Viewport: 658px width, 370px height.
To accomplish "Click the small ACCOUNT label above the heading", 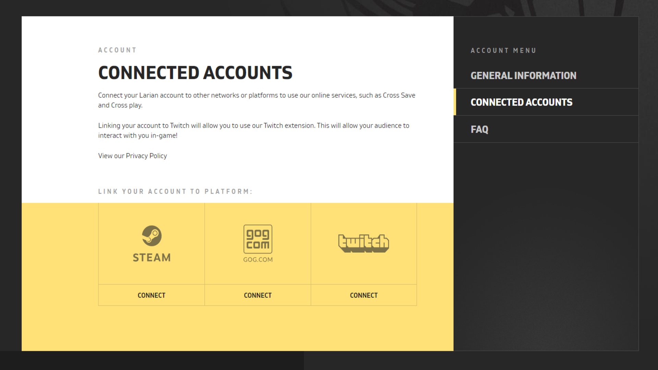I will point(117,50).
